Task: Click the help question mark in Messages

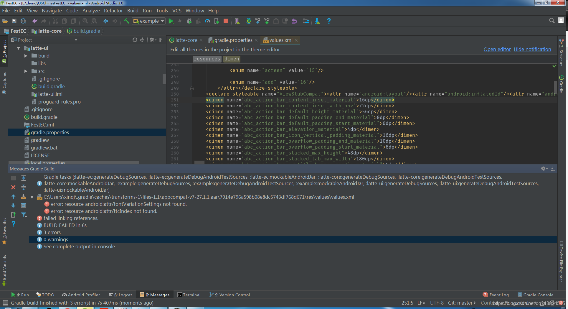Action: (13, 224)
